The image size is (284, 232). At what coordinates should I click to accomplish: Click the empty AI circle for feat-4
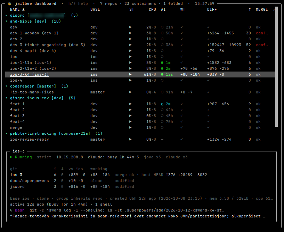click(x=162, y=122)
